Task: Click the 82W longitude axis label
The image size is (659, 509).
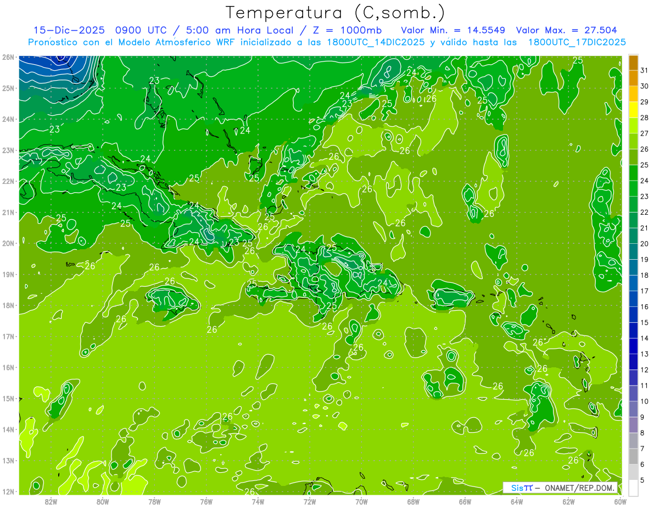Action: [51, 501]
